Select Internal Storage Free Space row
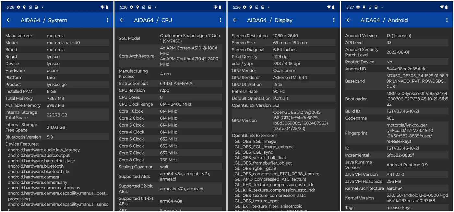The width and height of the screenshot is (454, 212). (57, 127)
